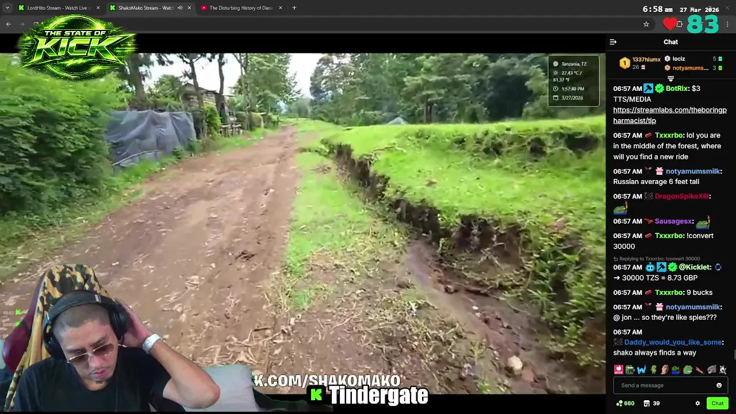Open chat settings gear icon
This screenshot has height=414, width=736.
[x=697, y=404]
